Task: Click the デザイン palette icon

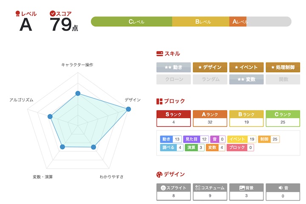Action: tap(160, 174)
